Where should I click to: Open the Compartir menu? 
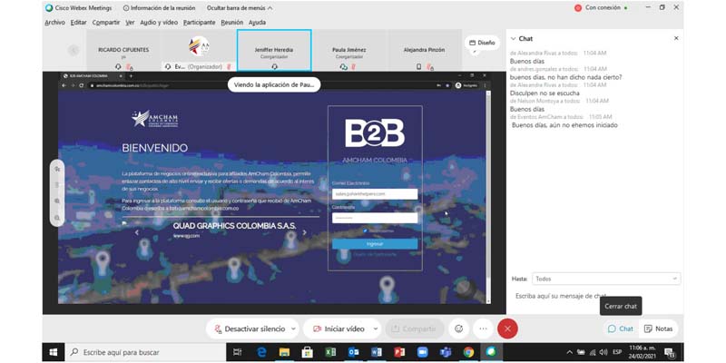[x=106, y=22]
